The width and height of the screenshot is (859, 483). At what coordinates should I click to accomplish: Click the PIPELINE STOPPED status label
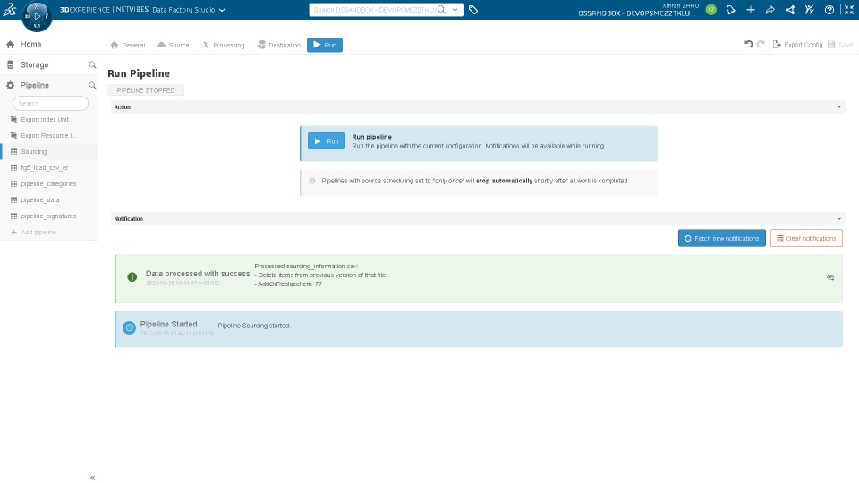(x=146, y=90)
